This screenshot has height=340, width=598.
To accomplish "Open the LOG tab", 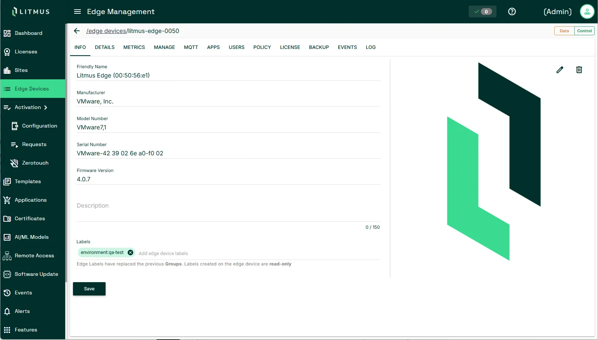I will coord(371,47).
